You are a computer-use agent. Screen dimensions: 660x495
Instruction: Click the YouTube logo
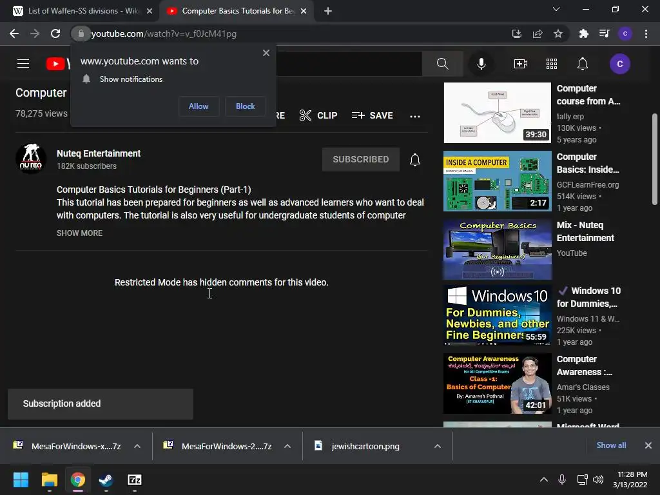point(57,64)
